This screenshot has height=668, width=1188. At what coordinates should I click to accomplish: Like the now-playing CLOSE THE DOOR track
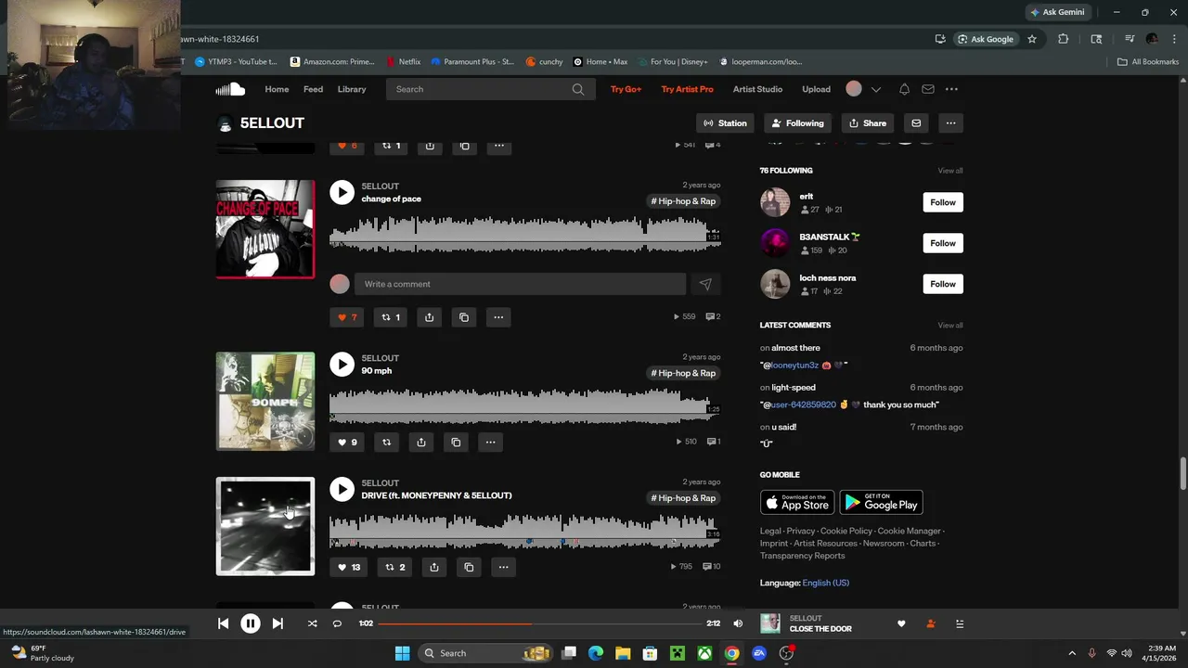901,623
